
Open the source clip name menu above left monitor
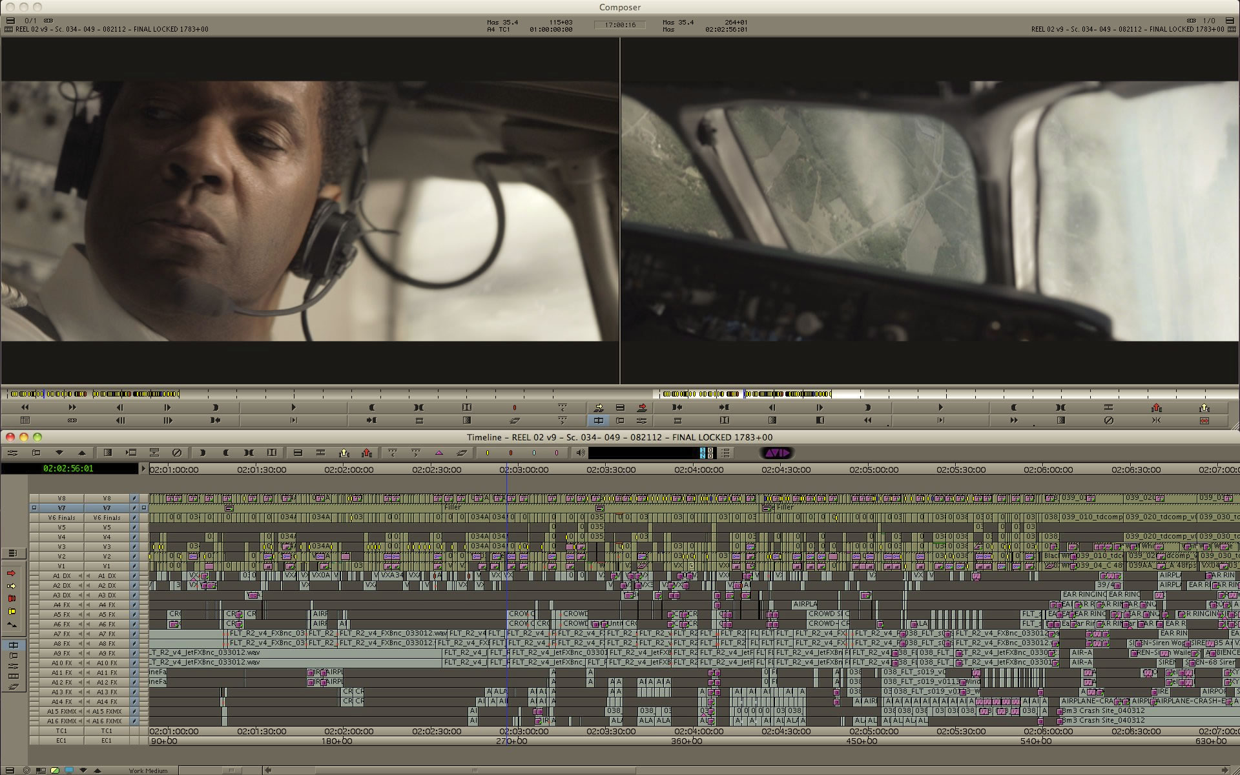click(107, 29)
